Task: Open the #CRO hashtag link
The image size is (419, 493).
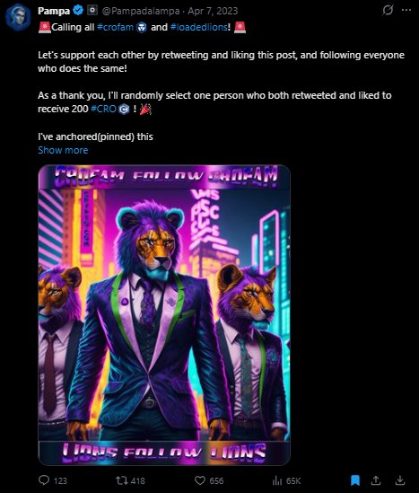Action: click(103, 109)
